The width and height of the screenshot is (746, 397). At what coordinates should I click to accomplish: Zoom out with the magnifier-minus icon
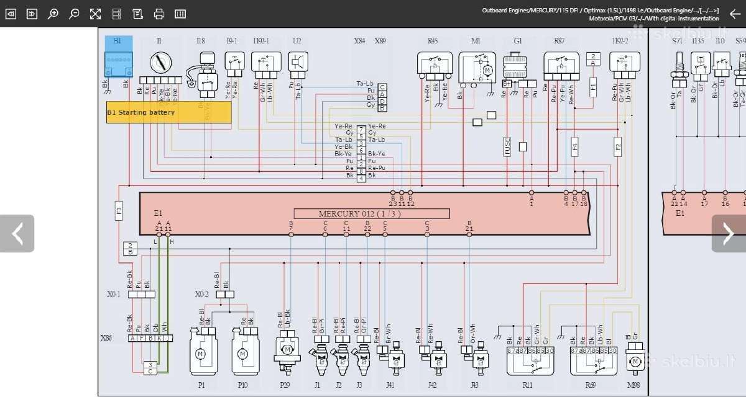[75, 14]
